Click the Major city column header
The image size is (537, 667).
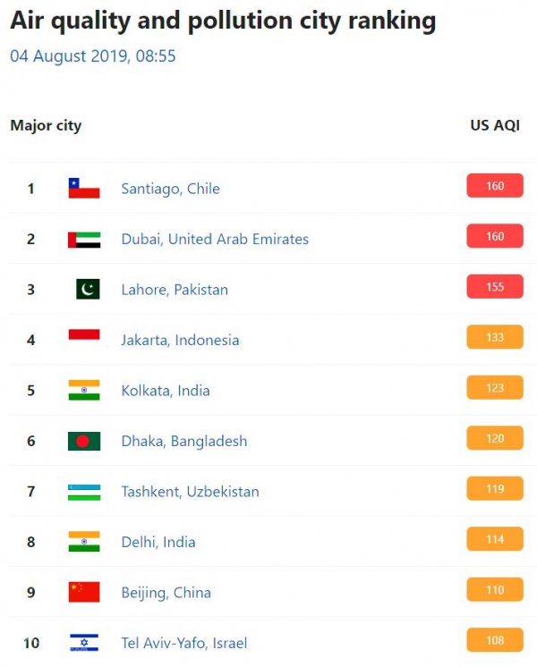click(46, 126)
